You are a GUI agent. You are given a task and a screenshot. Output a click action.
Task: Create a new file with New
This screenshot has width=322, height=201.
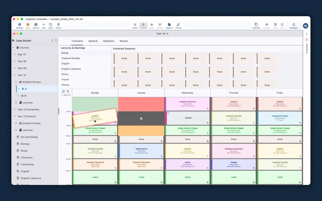click(x=43, y=26)
